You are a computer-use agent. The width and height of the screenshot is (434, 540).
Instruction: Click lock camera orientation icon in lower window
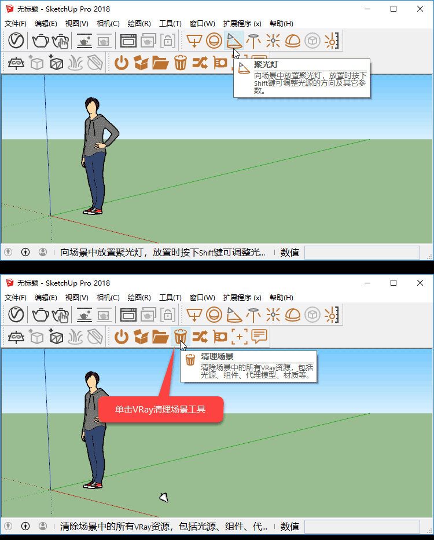pyautogui.click(x=168, y=315)
